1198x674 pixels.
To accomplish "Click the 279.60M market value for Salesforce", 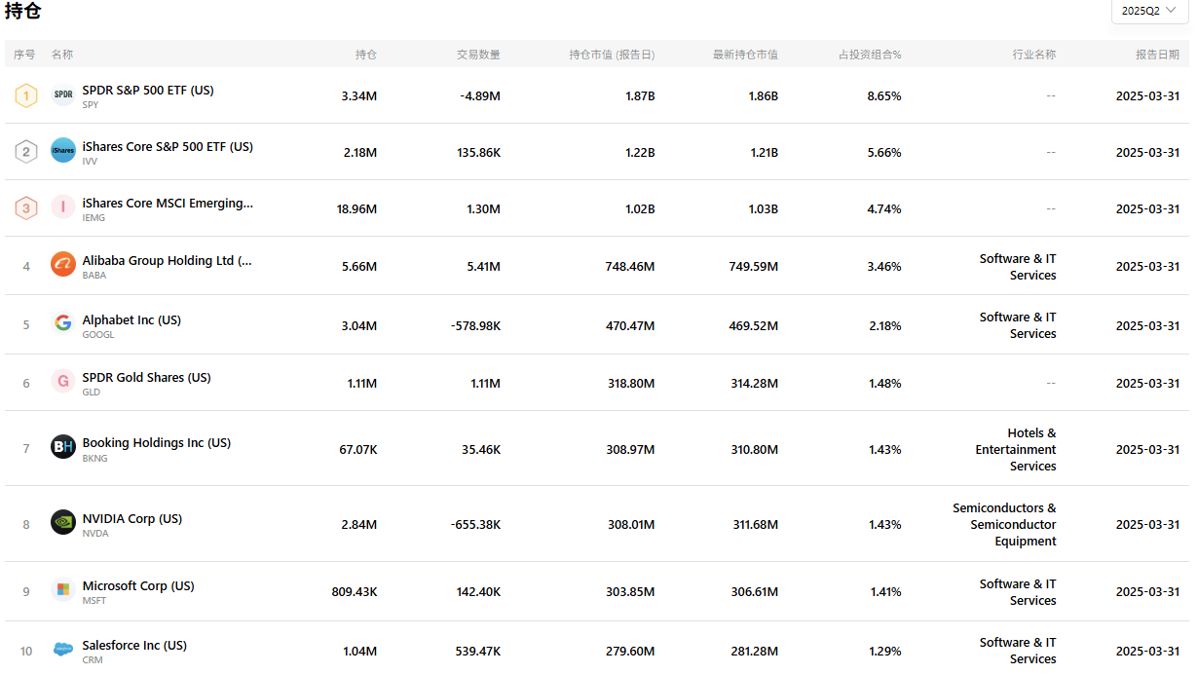I will click(x=630, y=652).
